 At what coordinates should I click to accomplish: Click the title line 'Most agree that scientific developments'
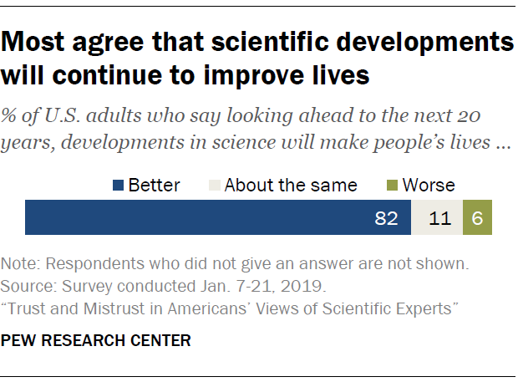pos(257,43)
